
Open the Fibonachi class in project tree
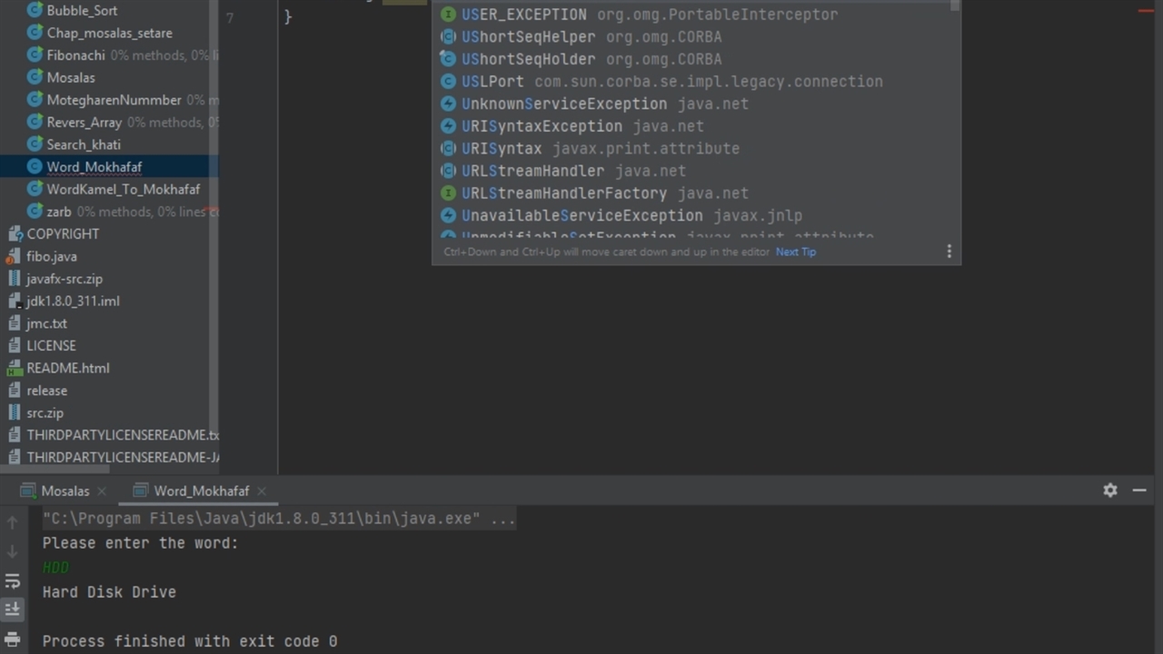click(x=75, y=54)
